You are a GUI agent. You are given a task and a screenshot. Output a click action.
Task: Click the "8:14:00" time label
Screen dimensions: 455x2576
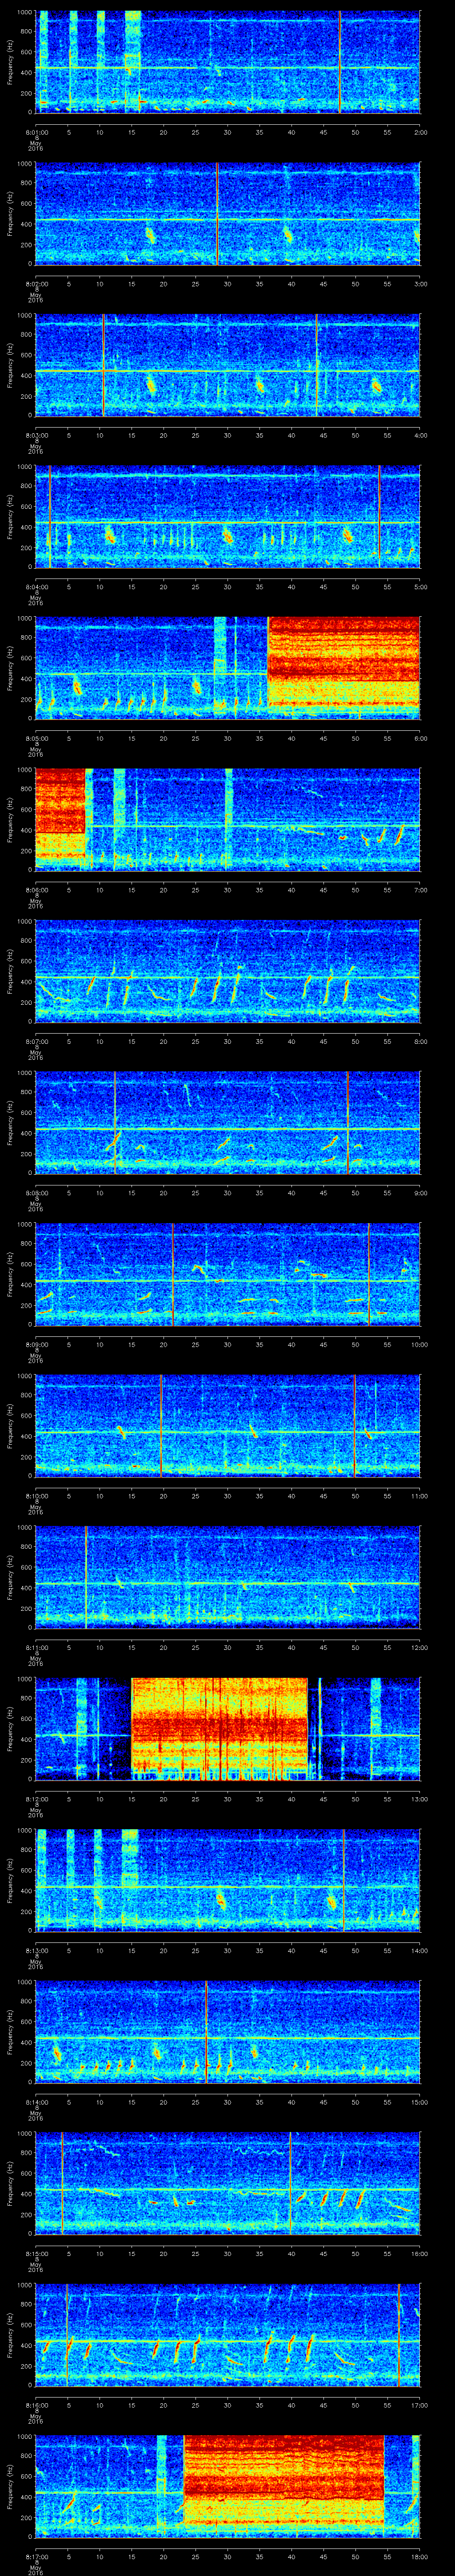[36, 2102]
